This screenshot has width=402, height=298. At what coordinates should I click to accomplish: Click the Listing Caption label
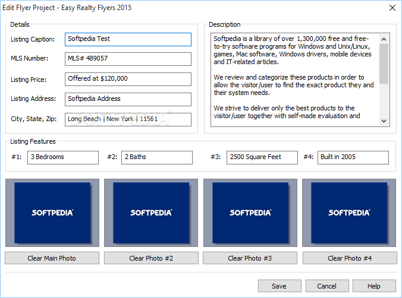(33, 39)
